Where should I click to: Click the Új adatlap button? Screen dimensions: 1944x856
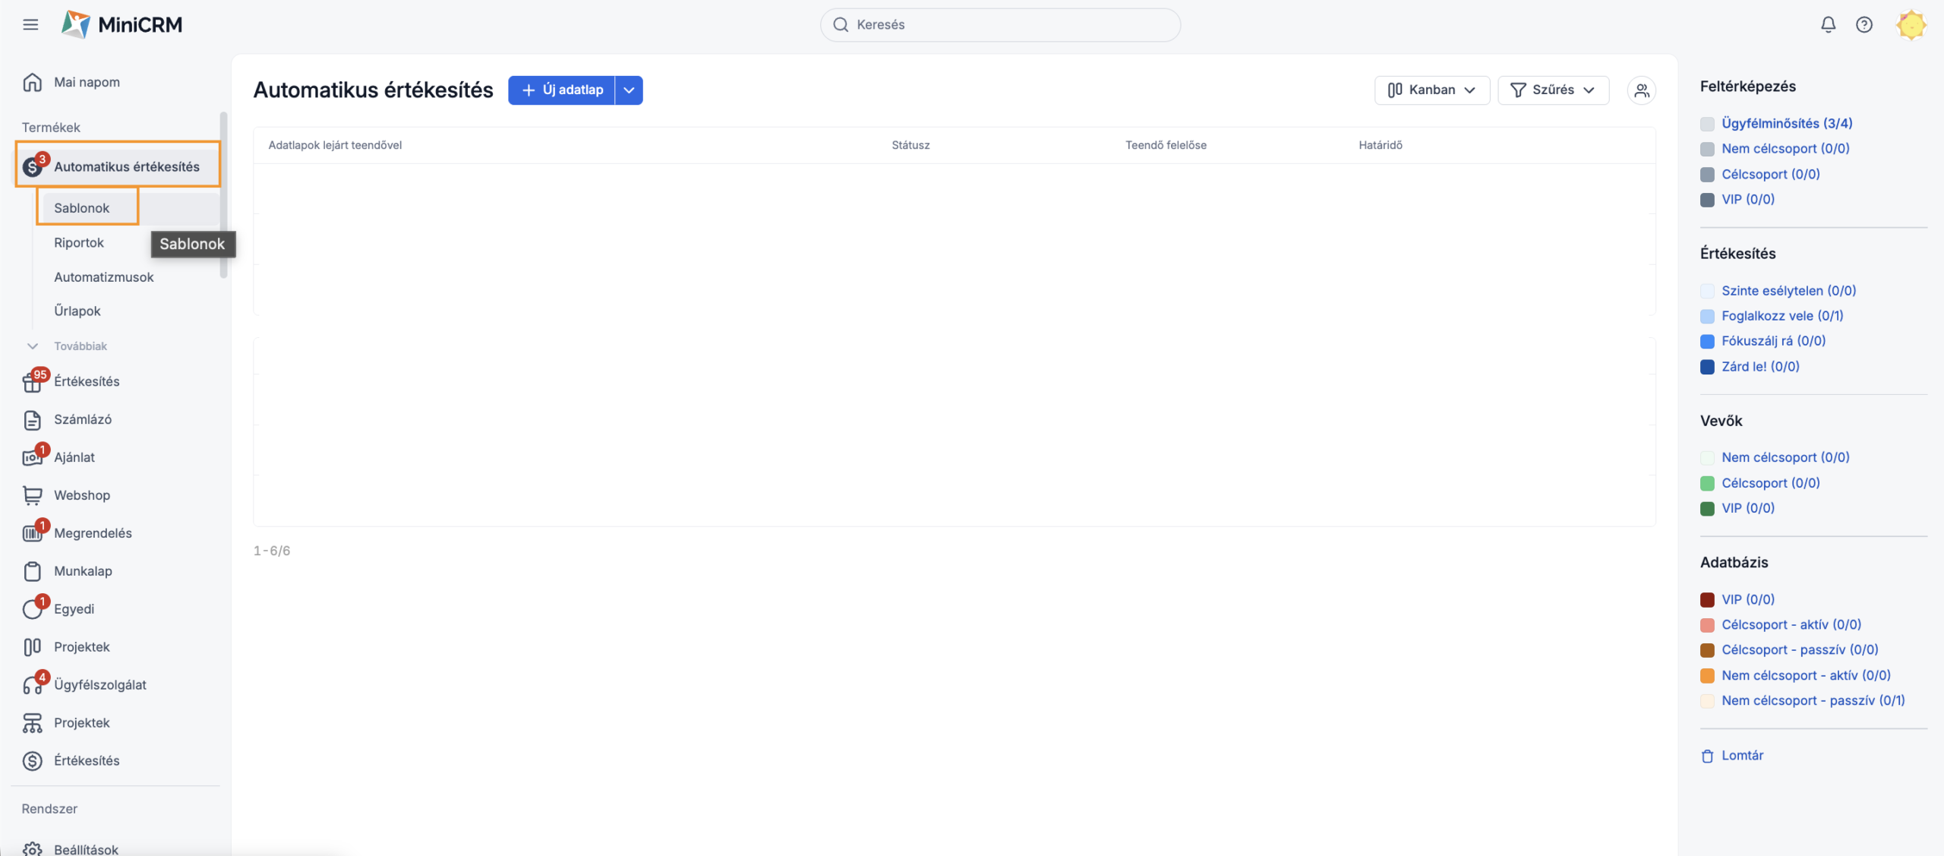click(x=561, y=90)
